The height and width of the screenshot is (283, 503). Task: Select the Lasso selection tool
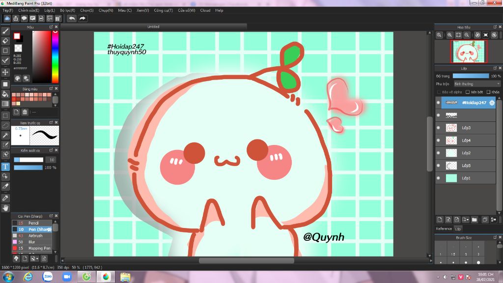click(x=5, y=125)
